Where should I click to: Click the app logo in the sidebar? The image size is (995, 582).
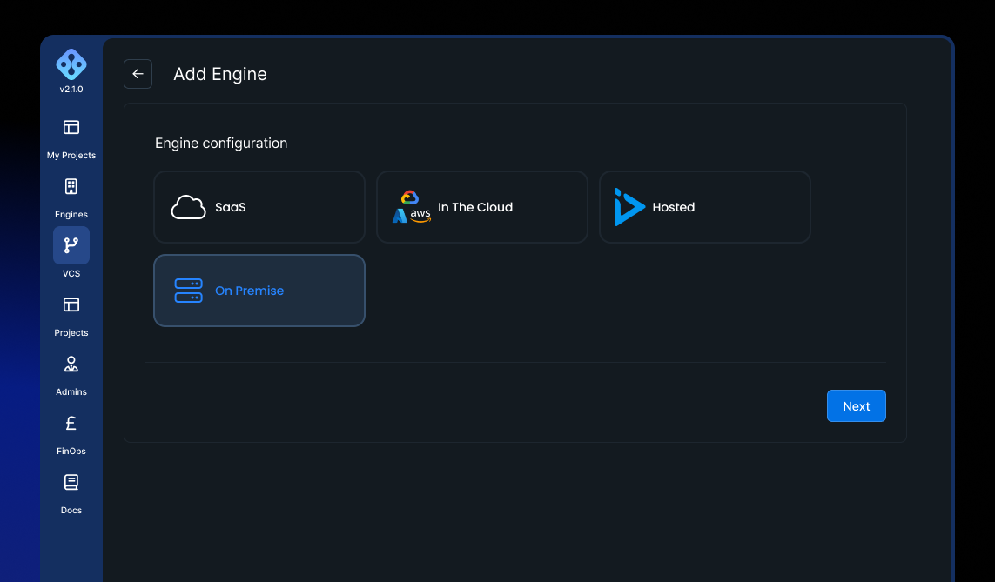pyautogui.click(x=71, y=64)
